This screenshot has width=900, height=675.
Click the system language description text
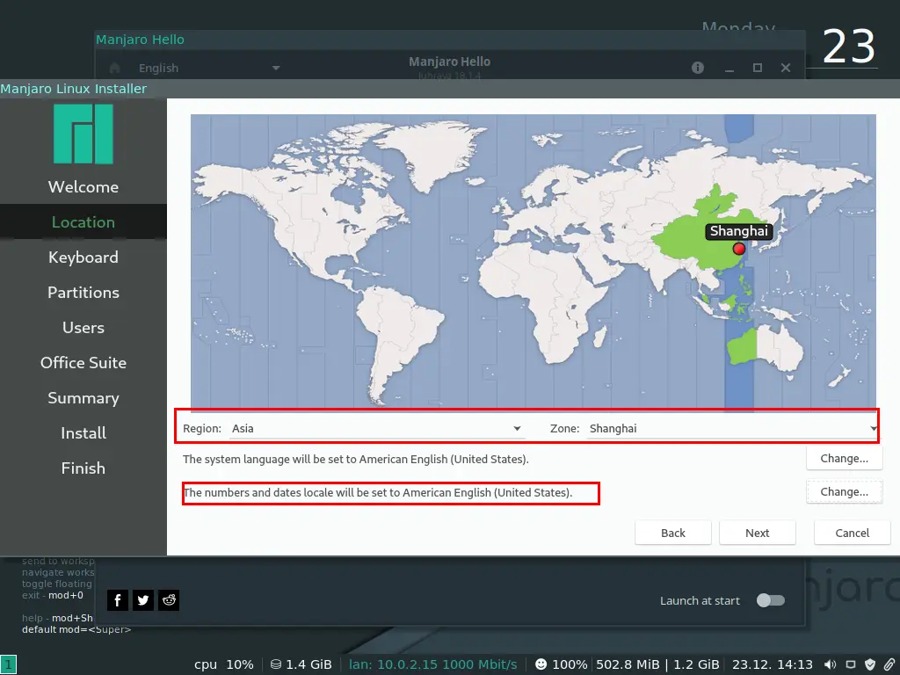pos(356,459)
